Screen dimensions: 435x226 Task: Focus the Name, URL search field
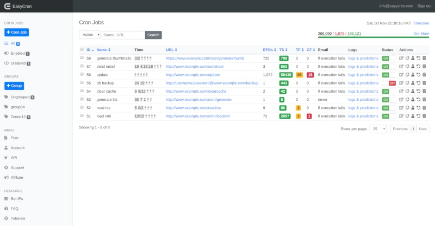point(123,35)
